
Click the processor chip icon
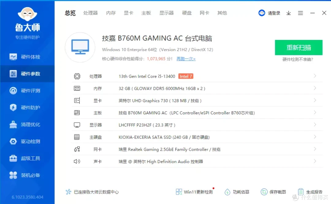pos(77,76)
